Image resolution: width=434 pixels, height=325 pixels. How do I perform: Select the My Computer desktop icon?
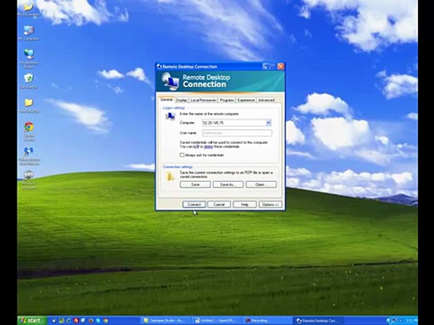coord(28,32)
